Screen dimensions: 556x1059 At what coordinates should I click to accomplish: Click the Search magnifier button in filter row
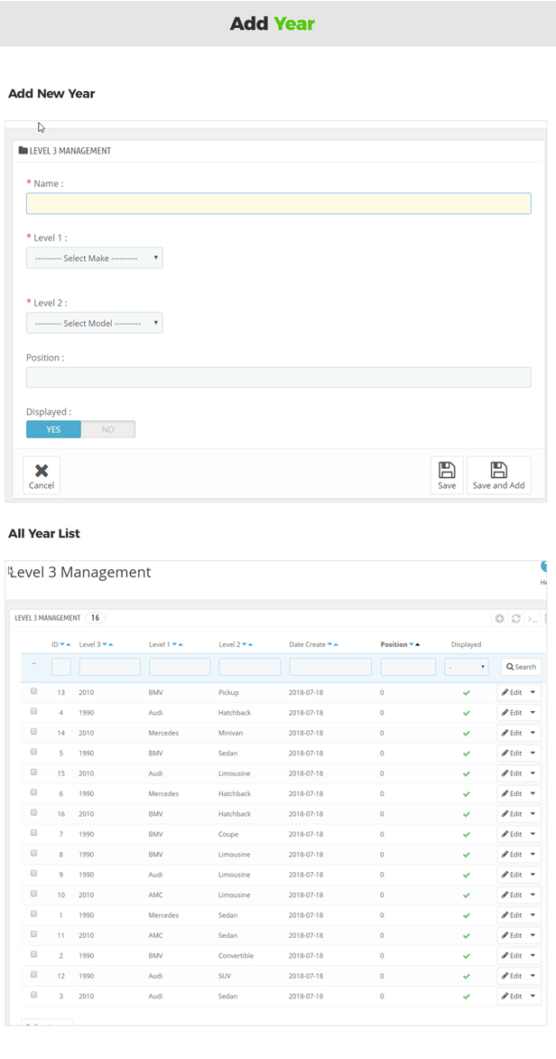pos(521,667)
